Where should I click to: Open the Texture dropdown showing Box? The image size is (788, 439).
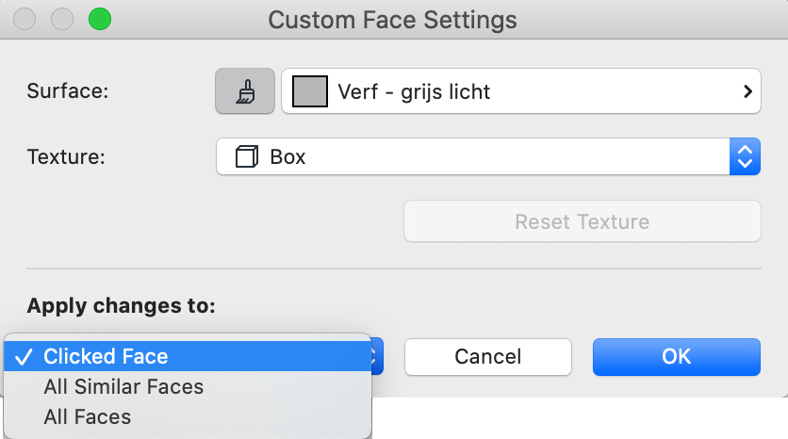488,156
